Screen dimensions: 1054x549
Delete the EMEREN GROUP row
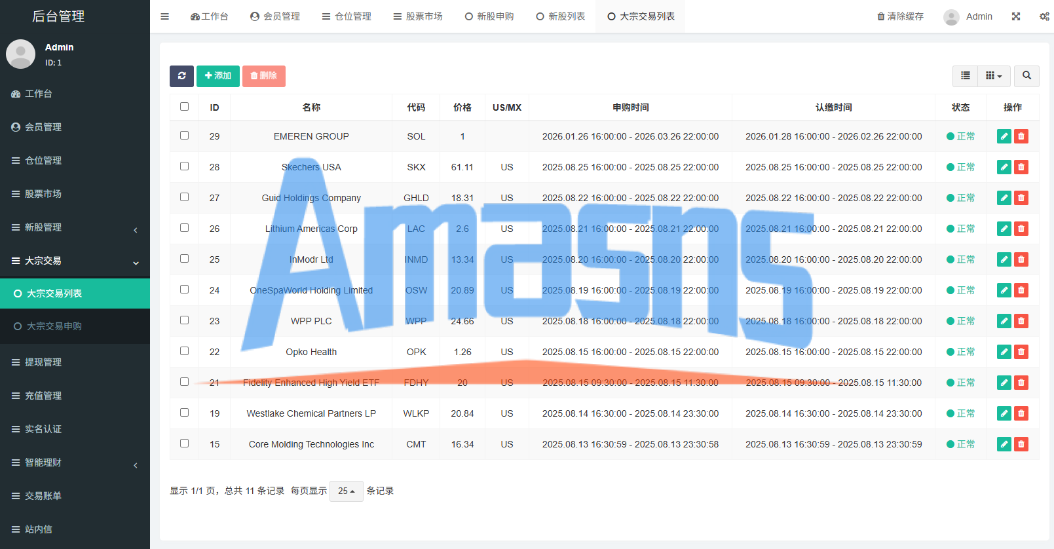pyautogui.click(x=1021, y=136)
